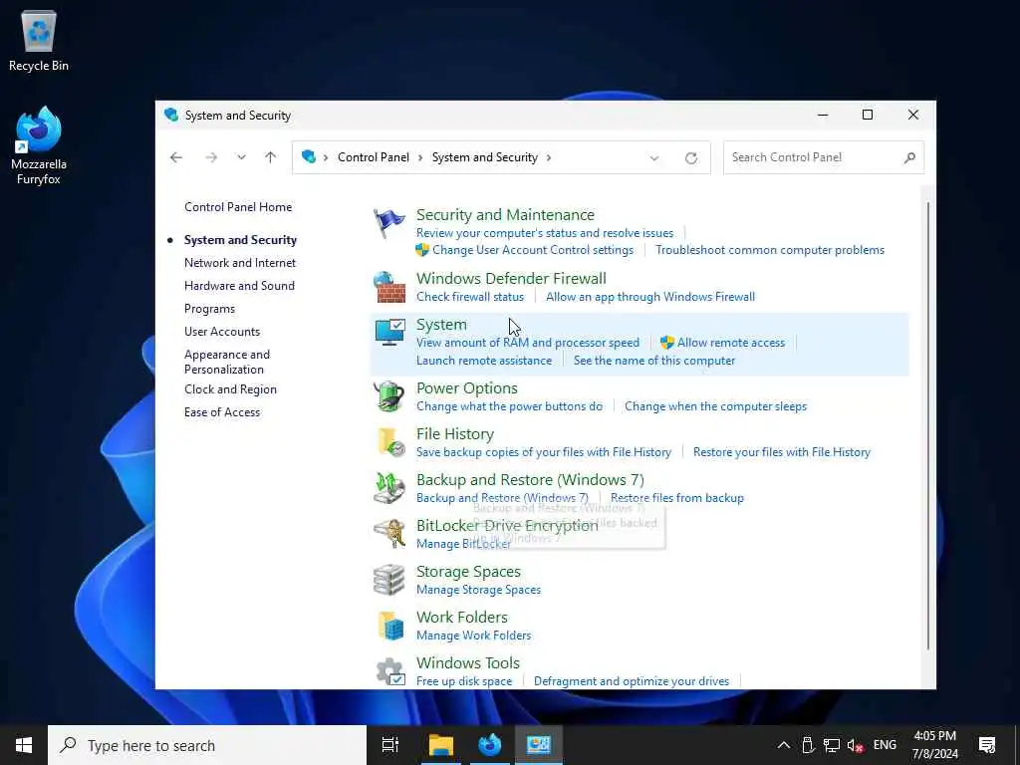1020x765 pixels.
Task: Click Restore files from backup link
Action: [x=676, y=498]
